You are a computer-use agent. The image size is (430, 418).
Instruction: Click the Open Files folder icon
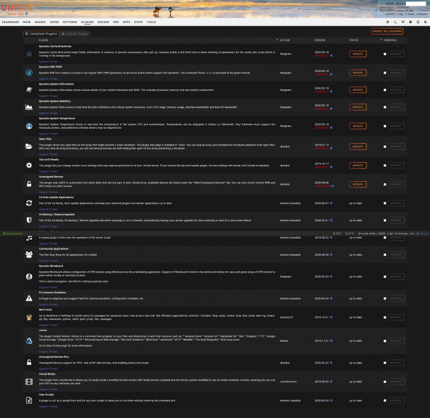click(x=29, y=147)
